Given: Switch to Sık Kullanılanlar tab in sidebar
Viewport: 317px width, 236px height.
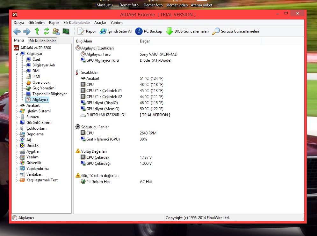Looking at the screenshot, I should pos(42,41).
